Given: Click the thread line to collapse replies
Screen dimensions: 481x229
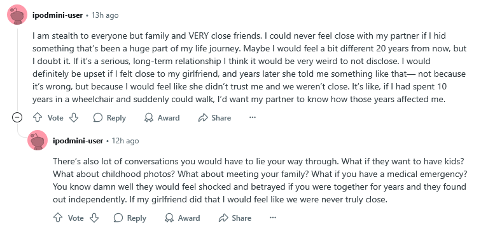Looking at the screenshot, I should pyautogui.click(x=17, y=69).
